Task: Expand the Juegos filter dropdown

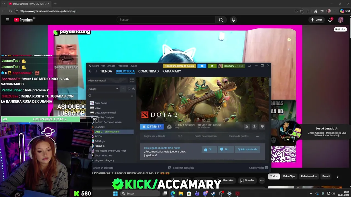Action: click(103, 89)
